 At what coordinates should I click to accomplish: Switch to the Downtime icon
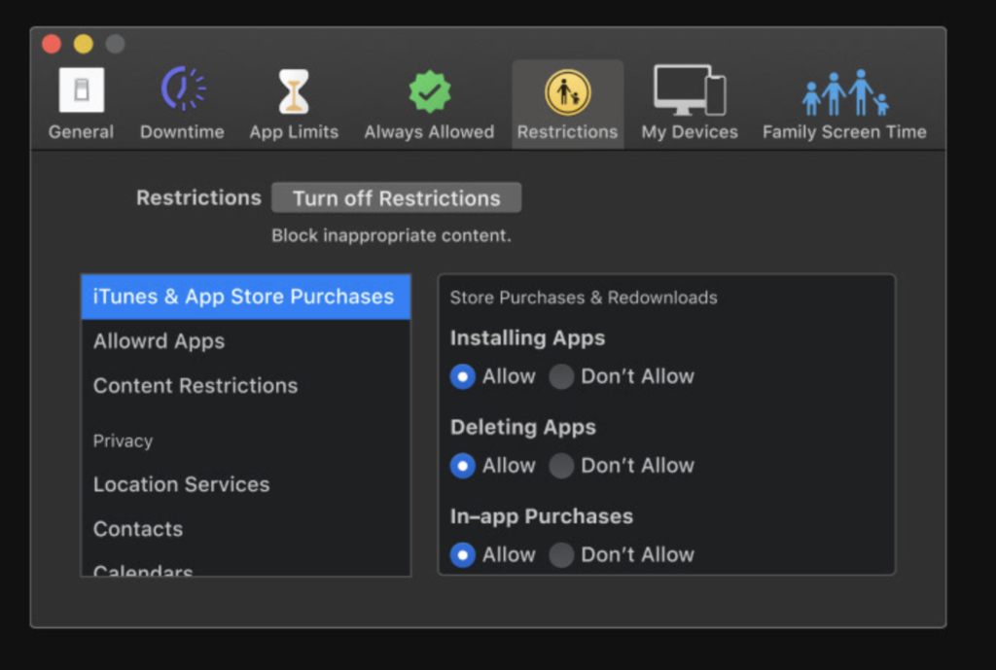[x=182, y=97]
